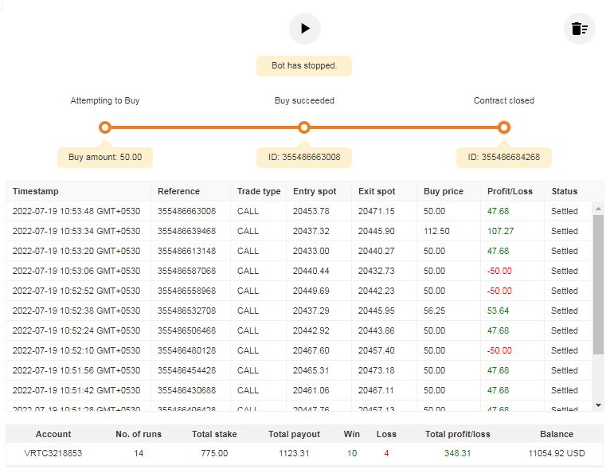
Task: Click the account ID VRTC3218853
Action: click(53, 453)
